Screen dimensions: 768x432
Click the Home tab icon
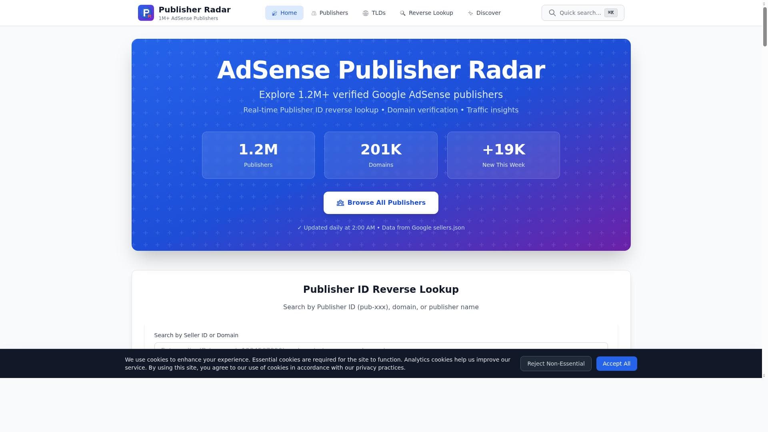pos(274,13)
